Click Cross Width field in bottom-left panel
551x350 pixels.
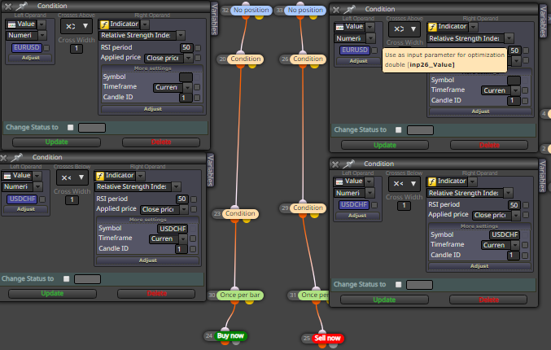coord(72,200)
